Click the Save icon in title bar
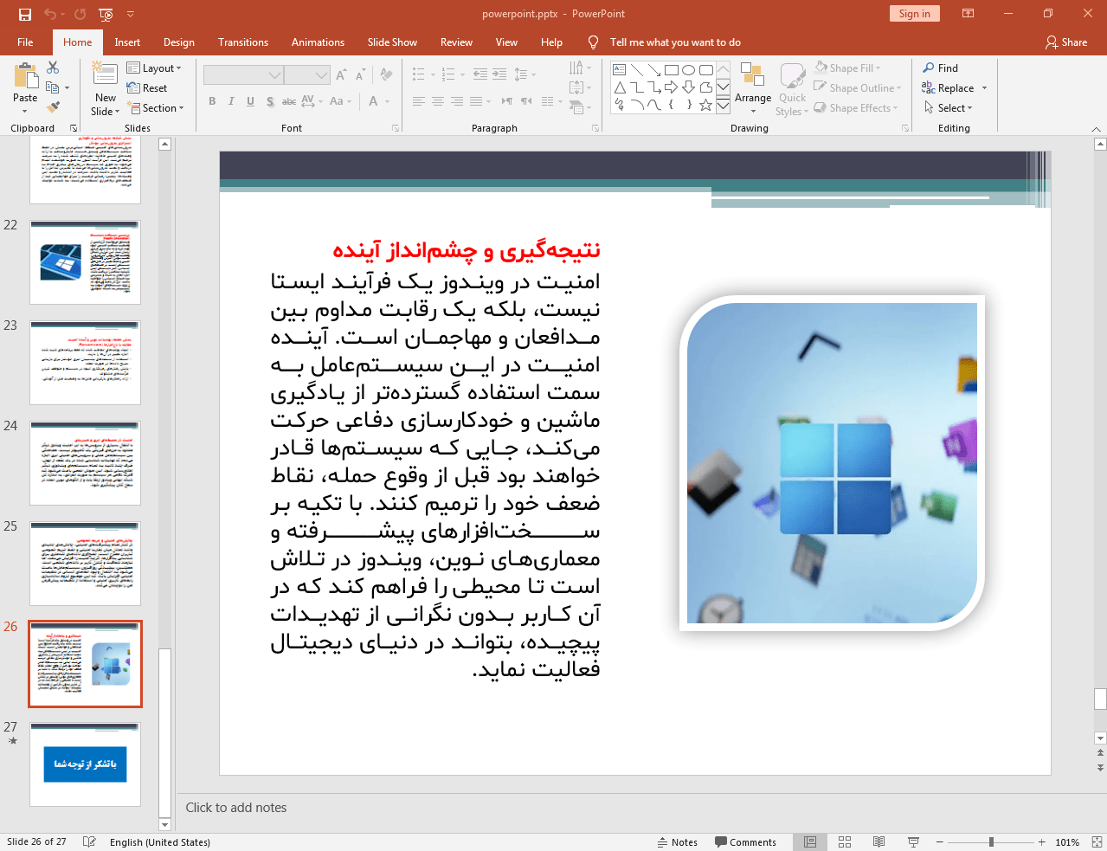 [x=25, y=14]
